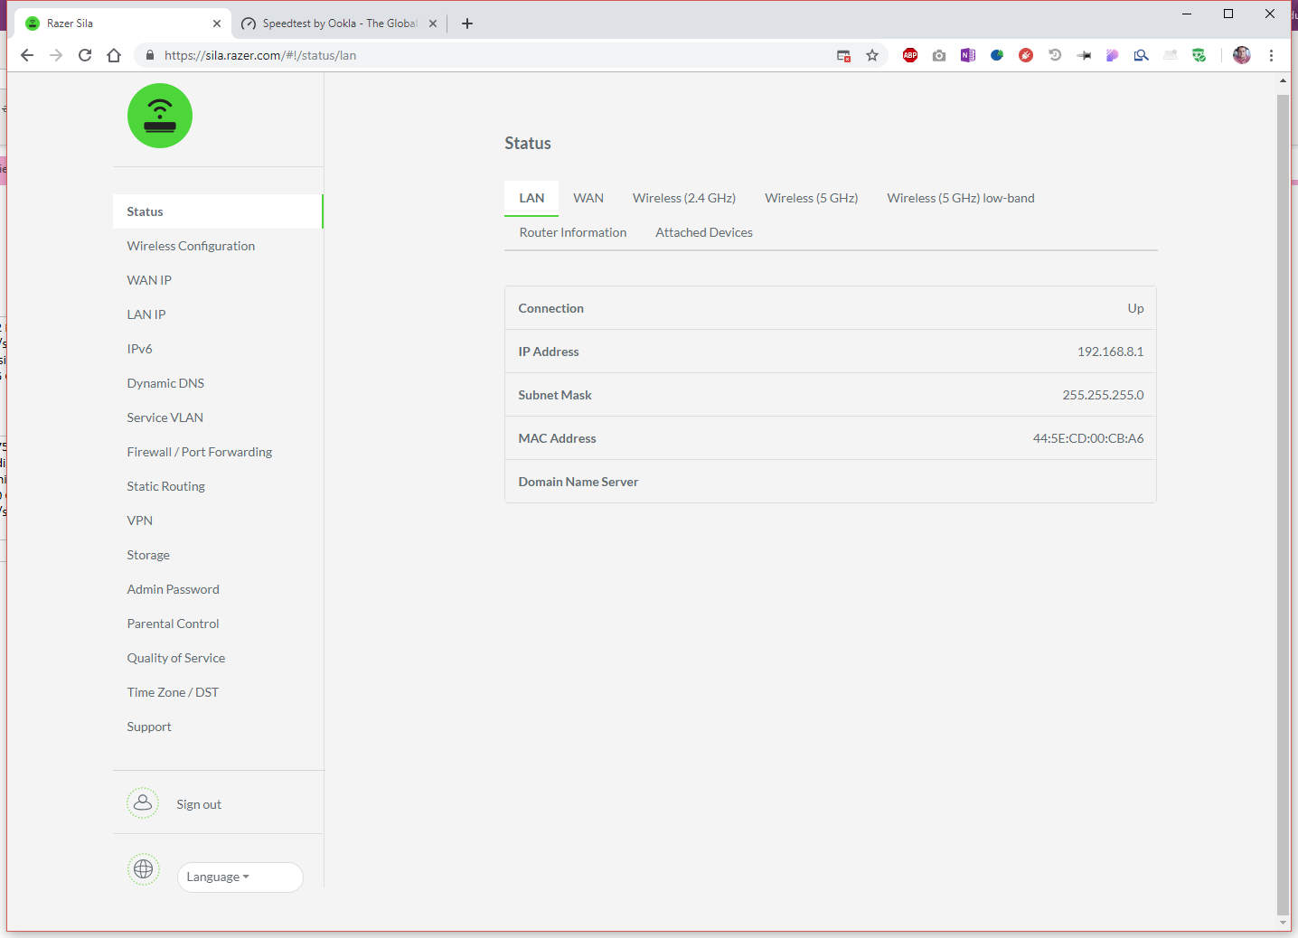Open the camera screenshot extension

point(939,55)
